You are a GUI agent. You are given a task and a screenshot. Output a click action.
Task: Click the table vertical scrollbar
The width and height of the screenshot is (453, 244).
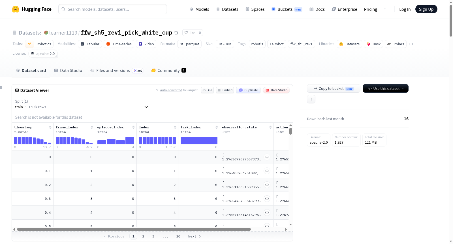click(290, 131)
